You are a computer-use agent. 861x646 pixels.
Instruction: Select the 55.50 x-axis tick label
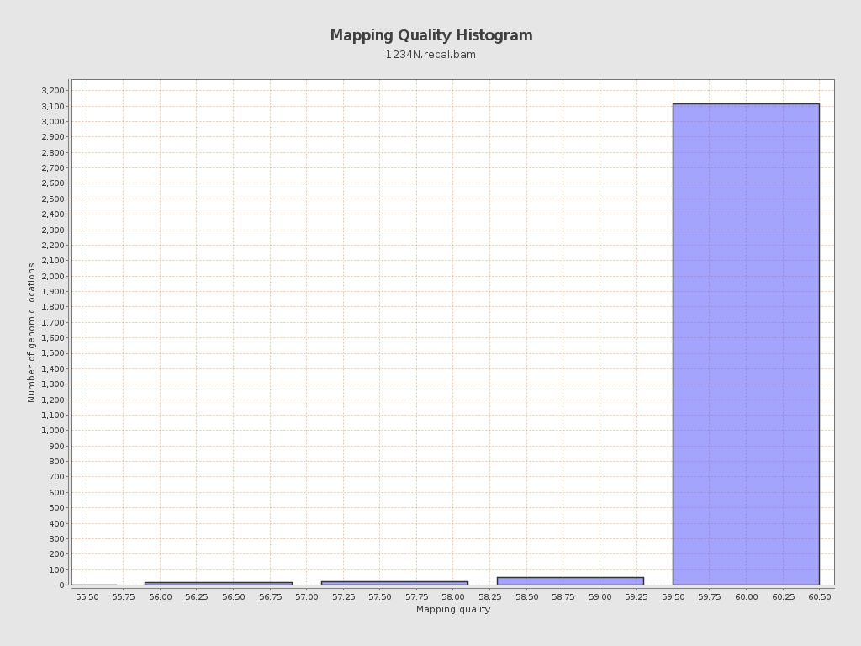87,596
